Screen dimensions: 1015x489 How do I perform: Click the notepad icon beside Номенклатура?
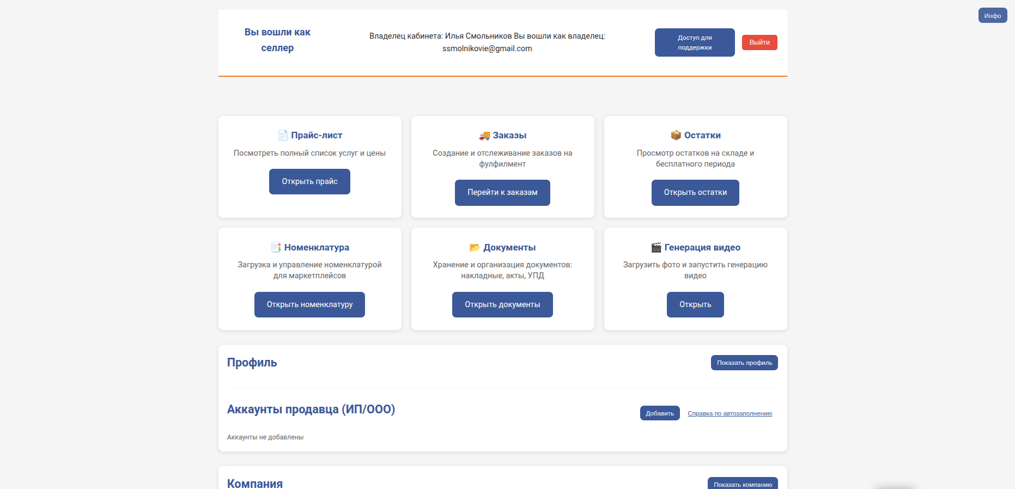click(x=276, y=247)
